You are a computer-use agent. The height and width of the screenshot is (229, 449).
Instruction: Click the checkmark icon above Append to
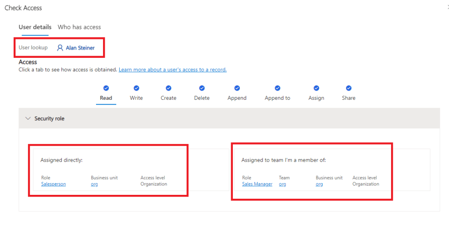click(277, 88)
